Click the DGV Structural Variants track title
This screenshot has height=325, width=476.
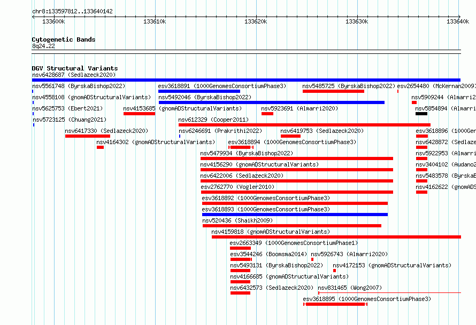coord(75,68)
